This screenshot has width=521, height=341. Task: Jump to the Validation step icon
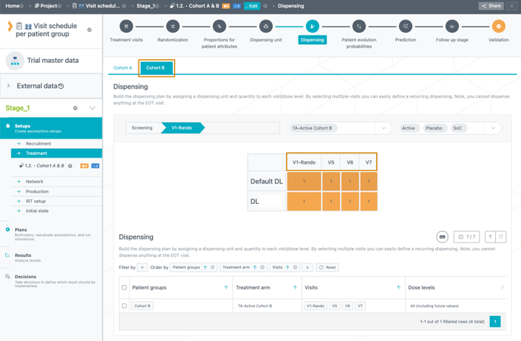[498, 27]
